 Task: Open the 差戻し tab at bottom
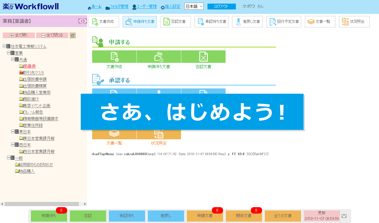tap(166, 216)
